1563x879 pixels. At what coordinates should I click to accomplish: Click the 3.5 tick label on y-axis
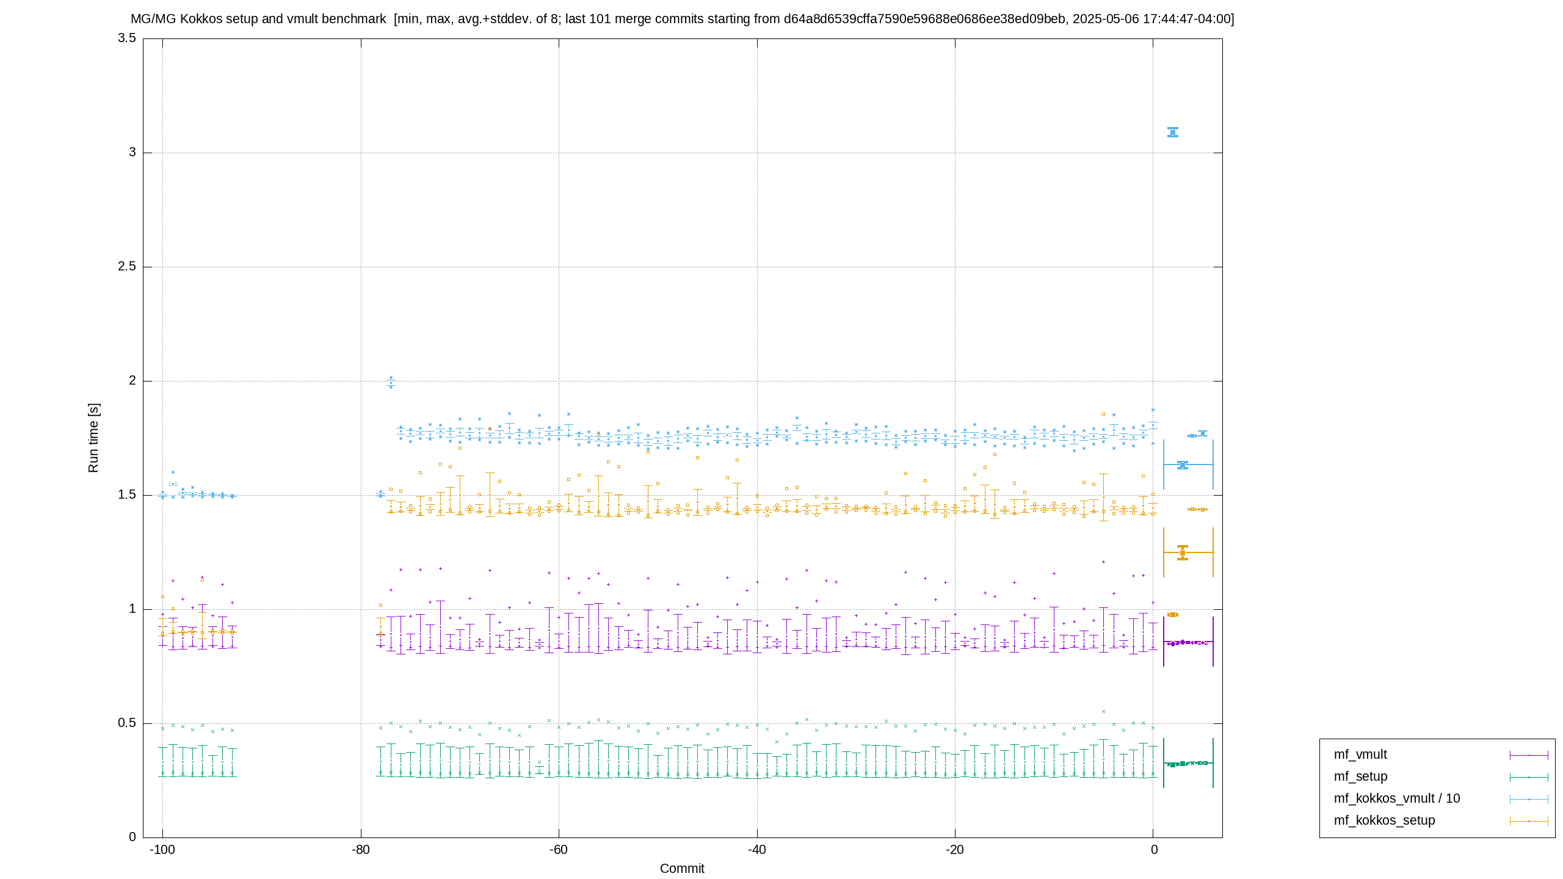(x=127, y=38)
